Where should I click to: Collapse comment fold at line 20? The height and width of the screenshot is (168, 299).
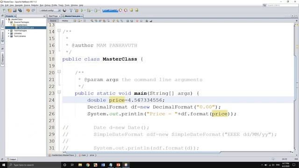pyautogui.click(x=59, y=71)
